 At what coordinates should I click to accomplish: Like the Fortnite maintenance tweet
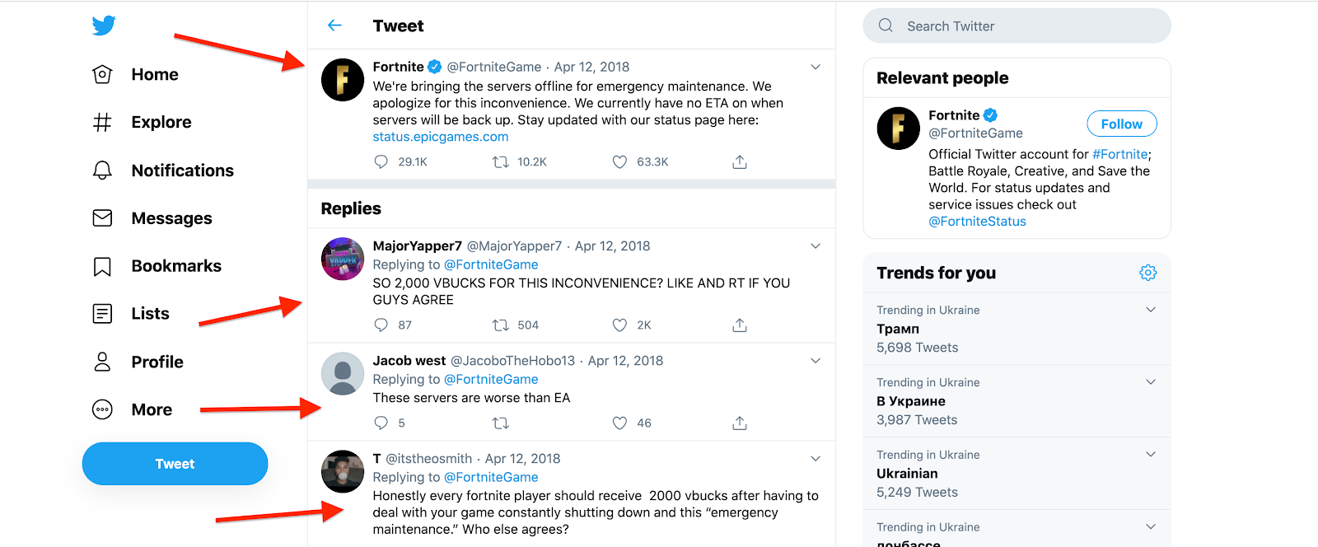619,162
